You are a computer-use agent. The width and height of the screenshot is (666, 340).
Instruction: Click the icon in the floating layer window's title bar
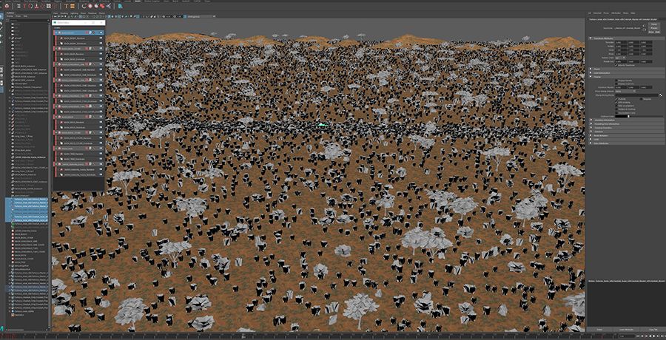click(x=55, y=22)
